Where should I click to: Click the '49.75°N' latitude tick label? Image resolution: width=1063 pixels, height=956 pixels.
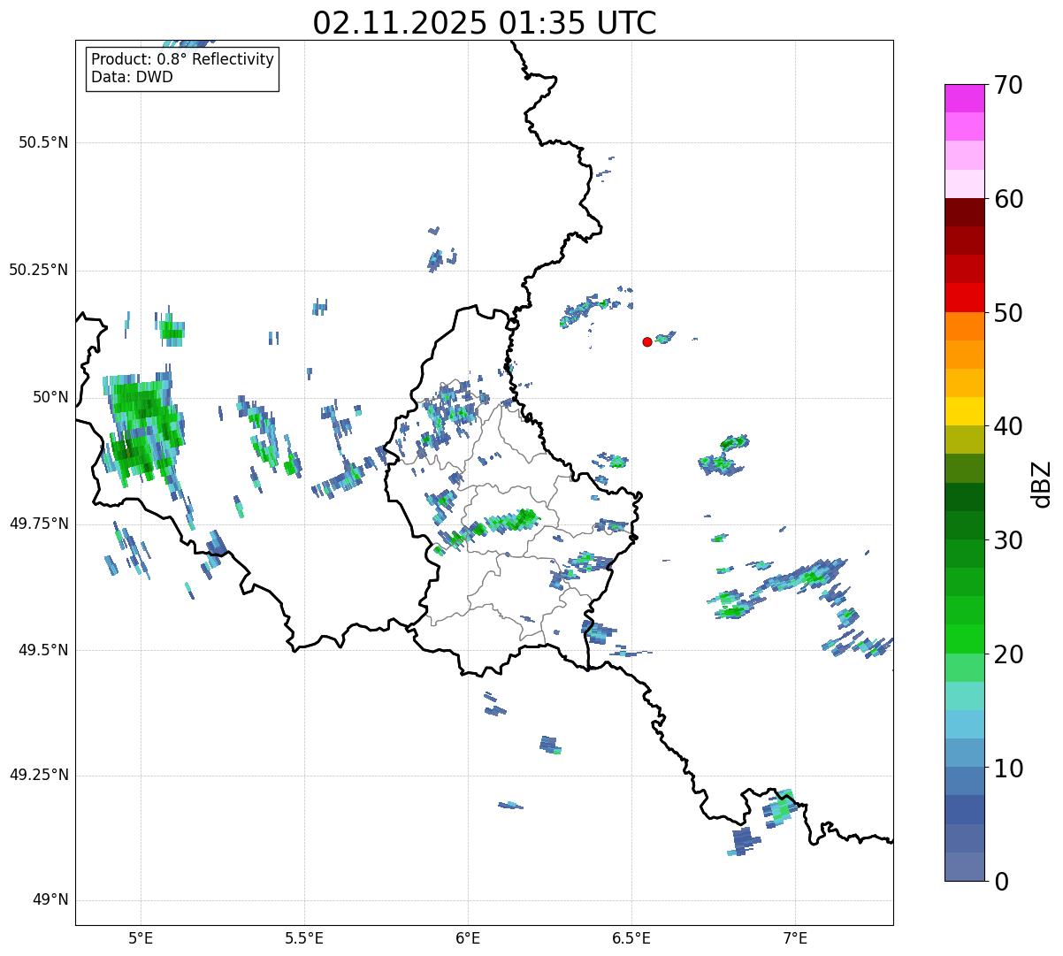[x=38, y=524]
